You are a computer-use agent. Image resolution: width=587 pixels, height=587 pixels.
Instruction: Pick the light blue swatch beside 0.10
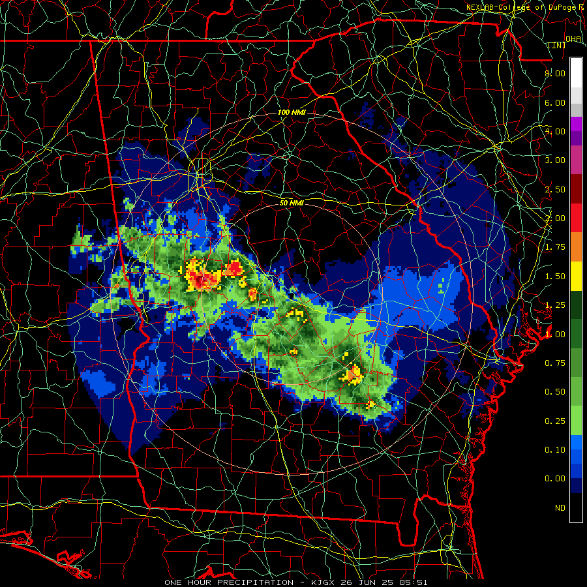[576, 442]
